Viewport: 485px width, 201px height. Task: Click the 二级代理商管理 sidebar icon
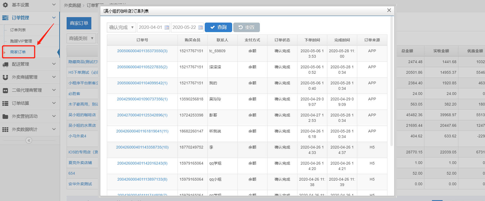pyautogui.click(x=5, y=90)
